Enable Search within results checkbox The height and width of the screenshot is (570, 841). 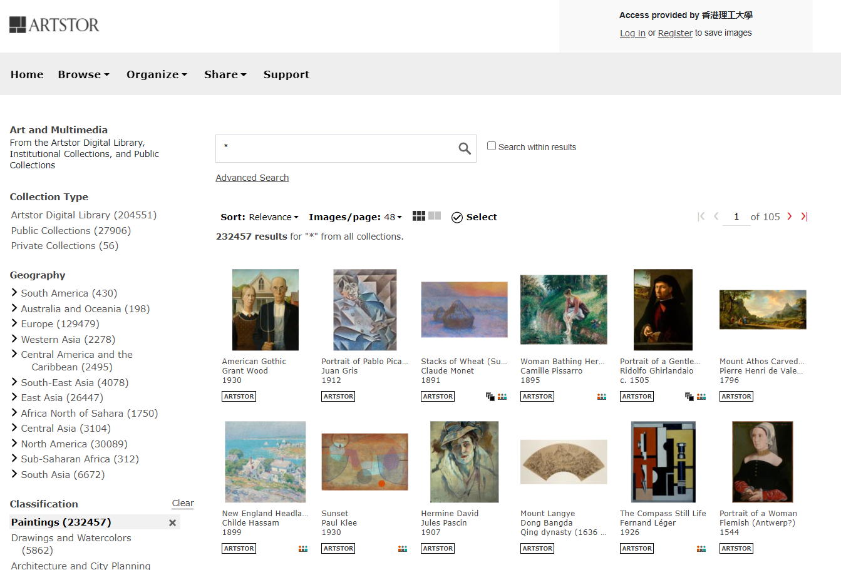492,146
